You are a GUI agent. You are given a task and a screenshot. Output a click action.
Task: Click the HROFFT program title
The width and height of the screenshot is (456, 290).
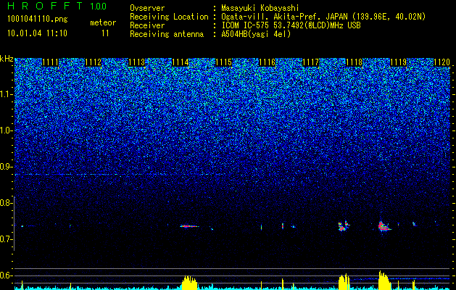pos(45,6)
